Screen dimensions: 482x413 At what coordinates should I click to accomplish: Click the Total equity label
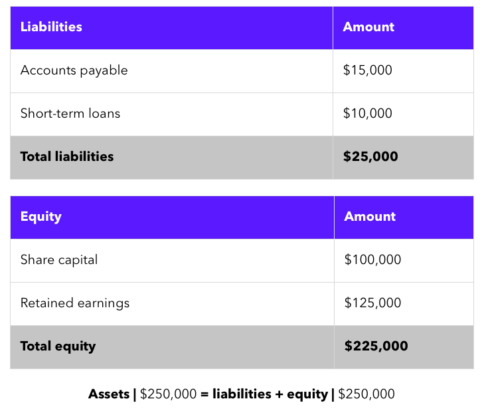pyautogui.click(x=58, y=346)
